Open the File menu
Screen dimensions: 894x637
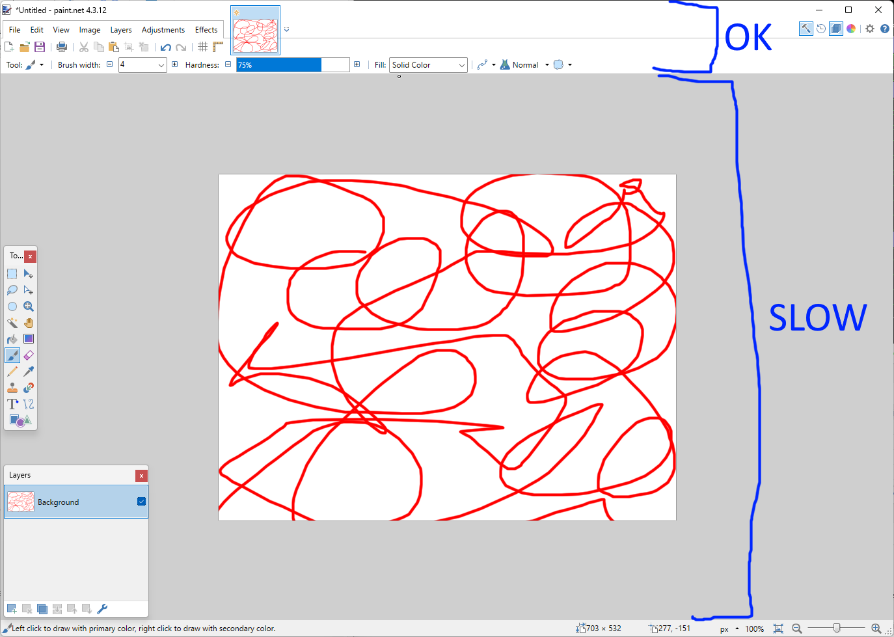click(14, 30)
